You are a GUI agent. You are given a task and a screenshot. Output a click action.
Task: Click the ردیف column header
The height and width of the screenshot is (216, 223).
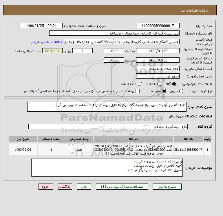(x=207, y=139)
